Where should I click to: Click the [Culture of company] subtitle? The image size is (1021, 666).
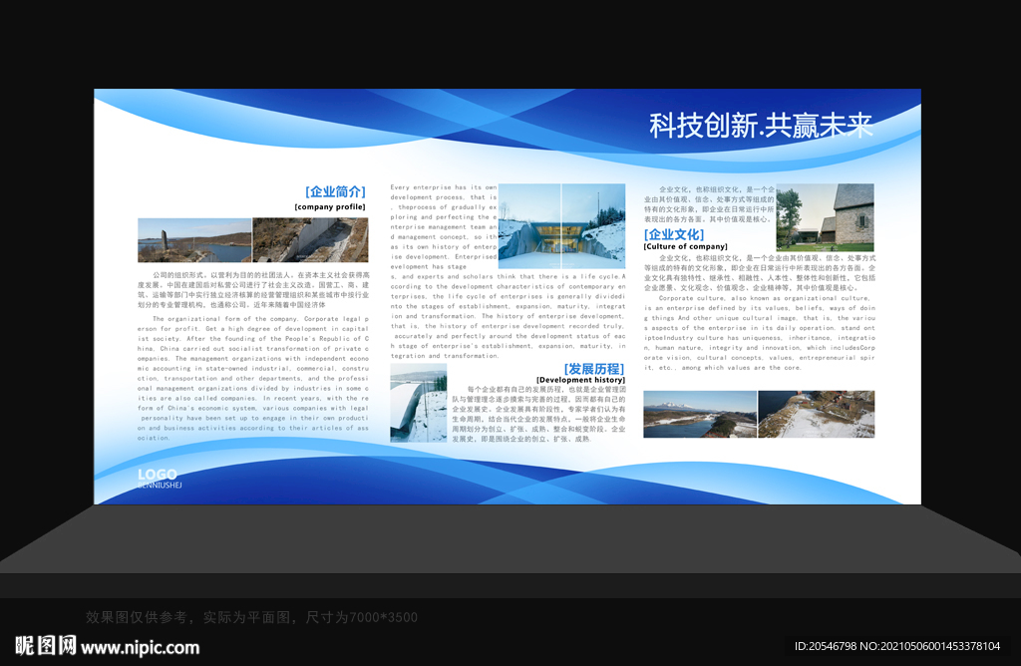click(x=686, y=246)
